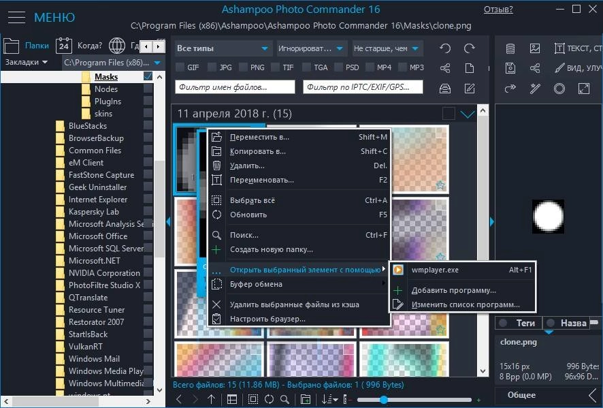603x408 pixels.
Task: Toggle the JPG filter checkbox
Action: [212, 67]
